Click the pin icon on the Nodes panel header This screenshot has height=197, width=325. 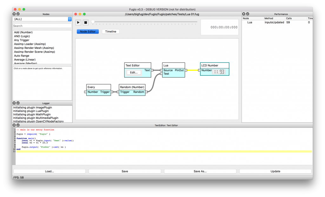pyautogui.click(x=18, y=14)
